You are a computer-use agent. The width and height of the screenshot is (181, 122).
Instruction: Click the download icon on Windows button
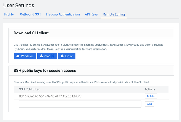click(18, 56)
